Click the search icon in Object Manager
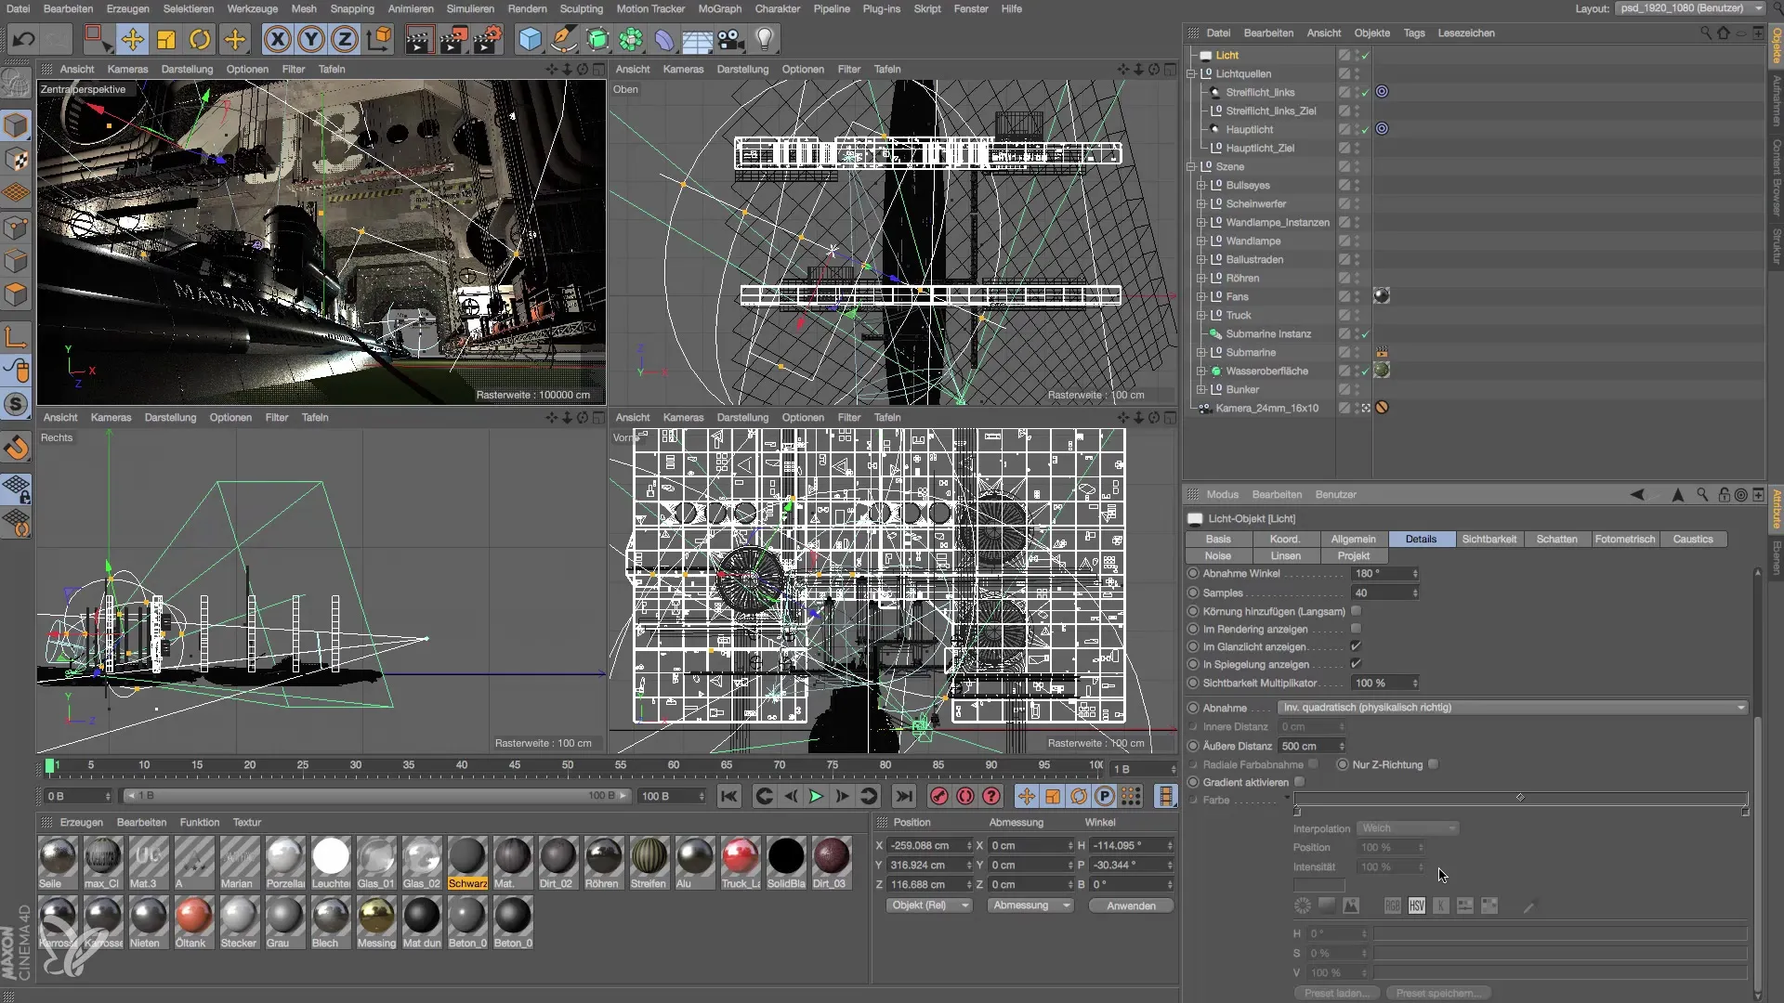Screen dimensions: 1784x1003 (x=1706, y=33)
